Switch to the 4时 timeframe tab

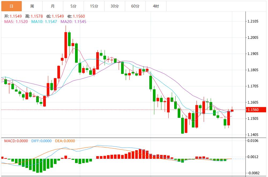[x=156, y=6]
